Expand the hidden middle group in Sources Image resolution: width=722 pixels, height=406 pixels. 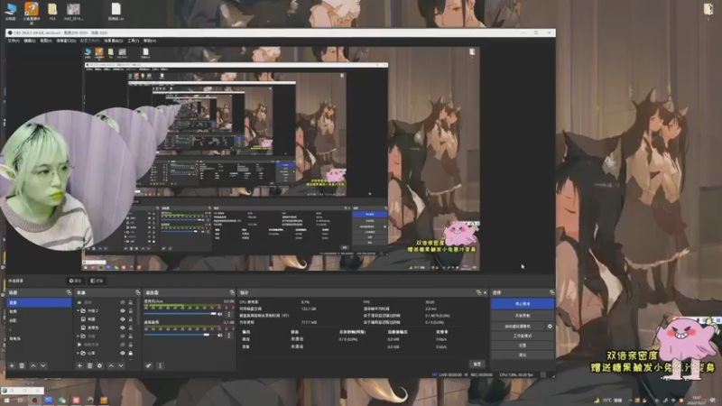click(x=79, y=336)
